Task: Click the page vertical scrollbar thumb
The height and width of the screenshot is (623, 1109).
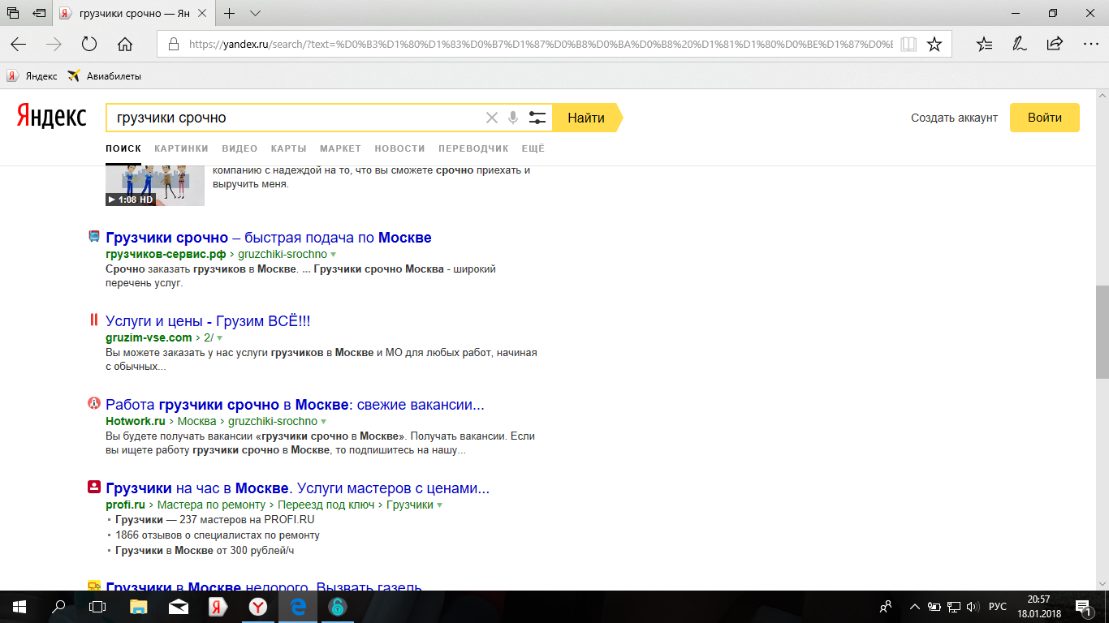Action: (1102, 332)
